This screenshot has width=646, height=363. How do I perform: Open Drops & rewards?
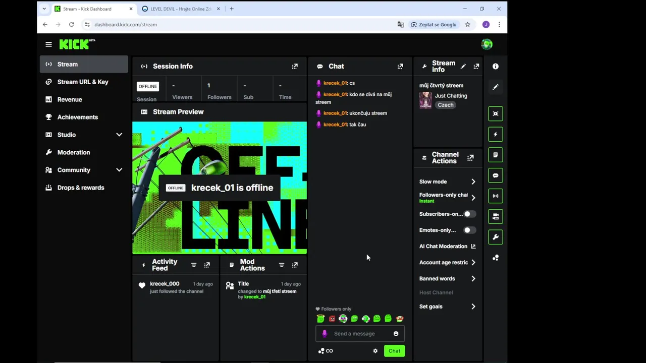84,188
